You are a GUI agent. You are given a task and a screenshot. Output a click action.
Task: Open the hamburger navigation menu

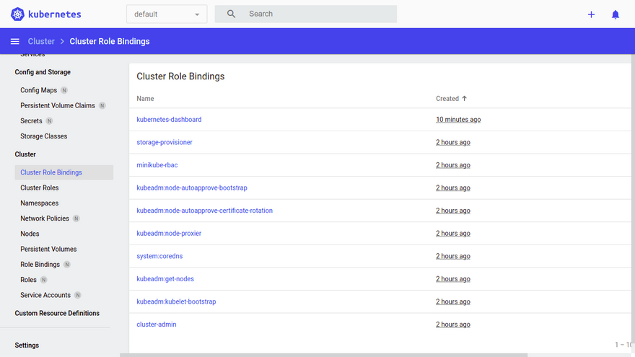pos(14,42)
